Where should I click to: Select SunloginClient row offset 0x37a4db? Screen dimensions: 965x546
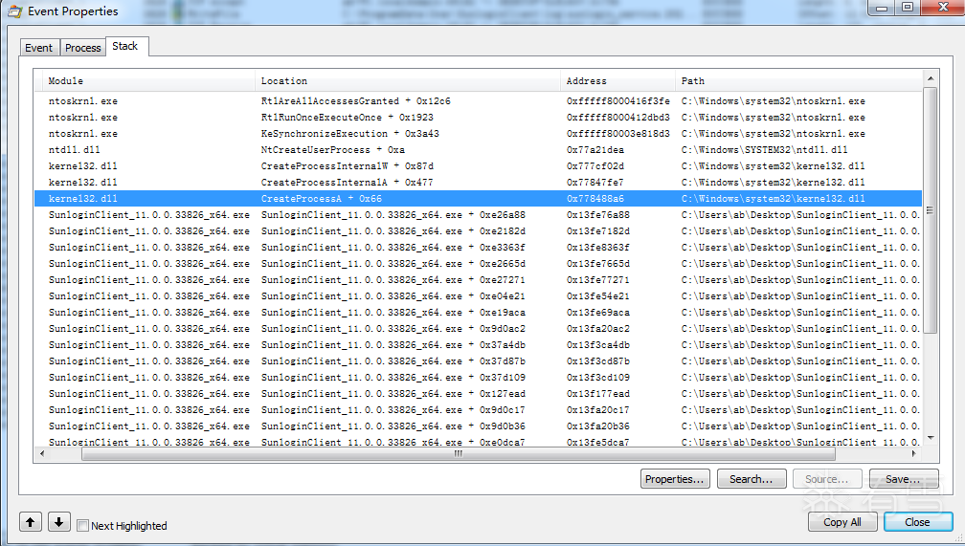pyautogui.click(x=479, y=345)
